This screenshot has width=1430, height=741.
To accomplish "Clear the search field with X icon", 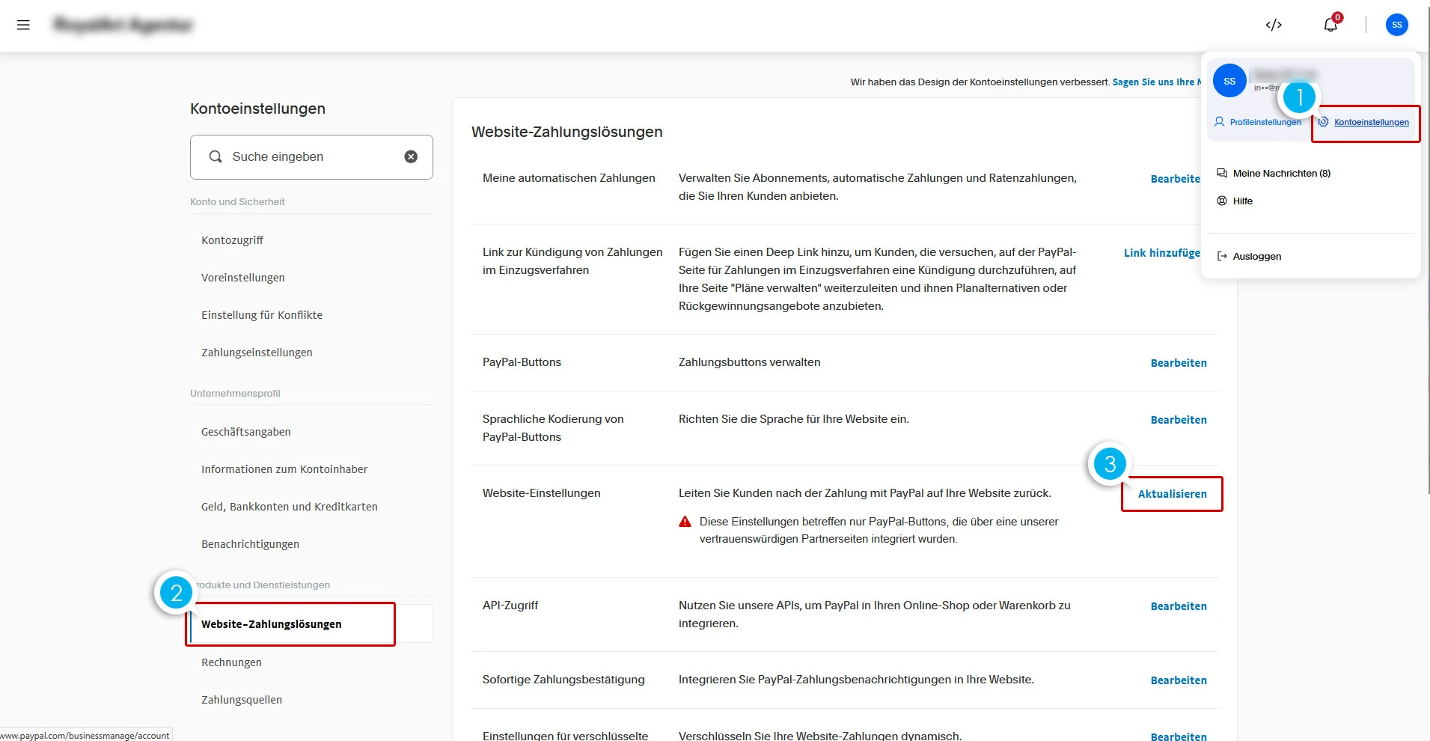I will click(411, 156).
